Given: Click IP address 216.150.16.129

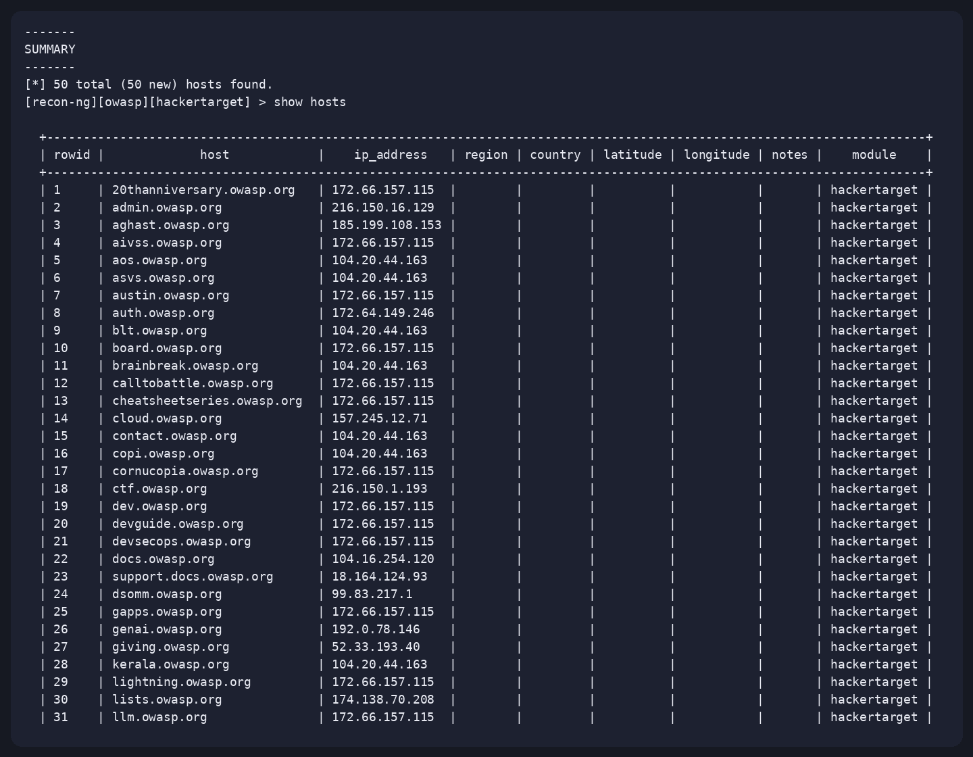Looking at the screenshot, I should click(383, 207).
